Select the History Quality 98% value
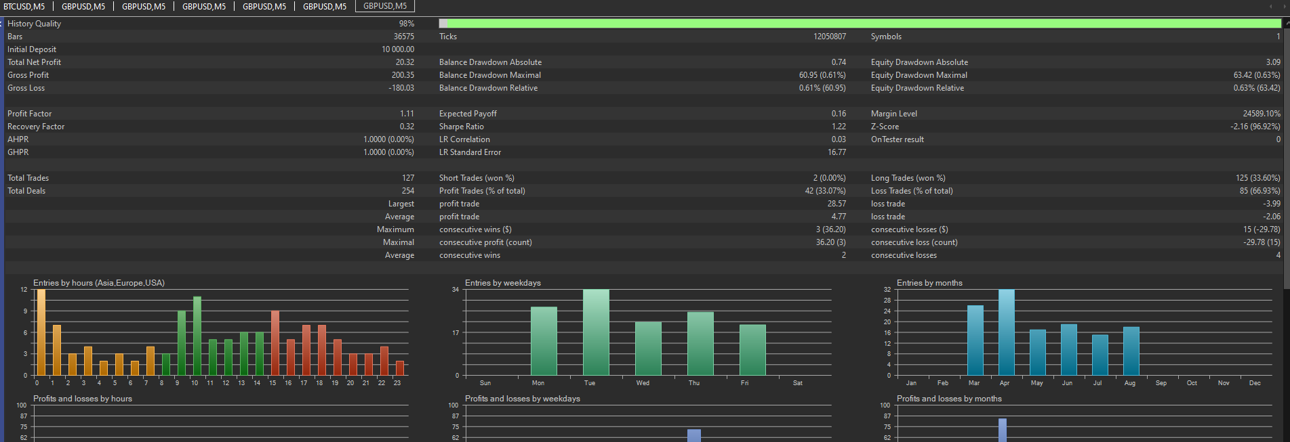The width and height of the screenshot is (1290, 442). click(407, 24)
